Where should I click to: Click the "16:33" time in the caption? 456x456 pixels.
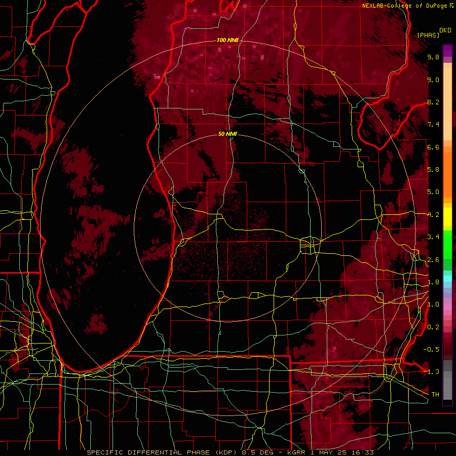pos(362,452)
